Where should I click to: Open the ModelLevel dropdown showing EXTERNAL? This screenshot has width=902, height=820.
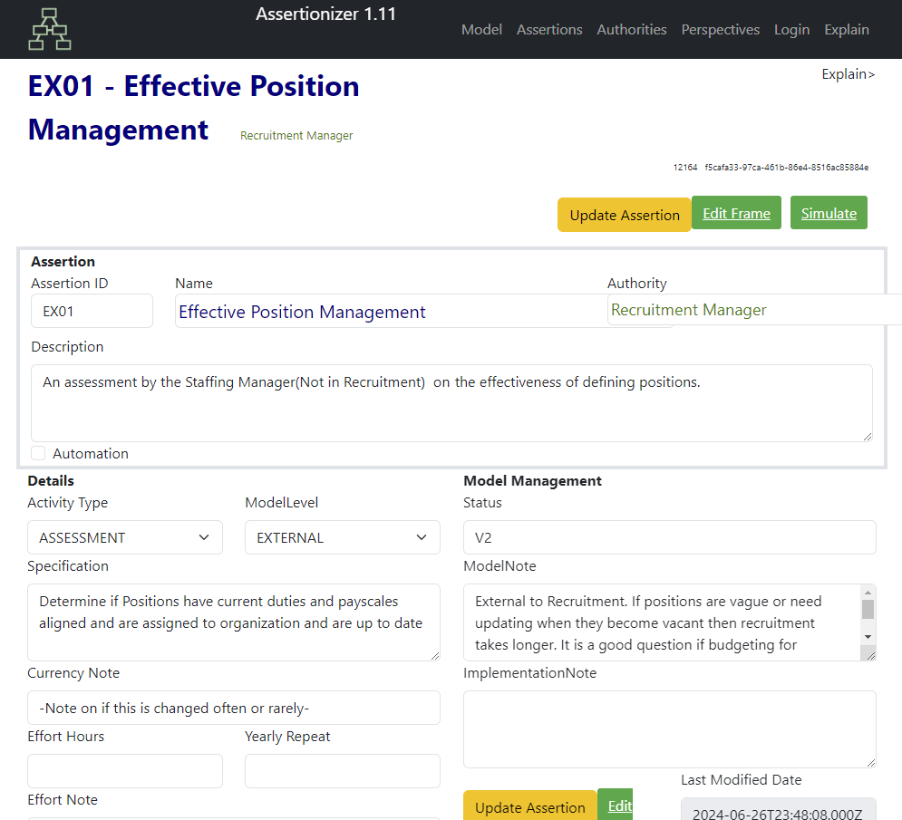coord(343,537)
